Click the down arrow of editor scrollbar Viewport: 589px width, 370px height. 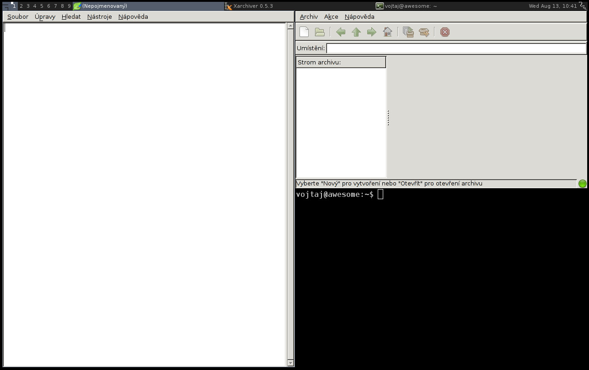click(290, 363)
